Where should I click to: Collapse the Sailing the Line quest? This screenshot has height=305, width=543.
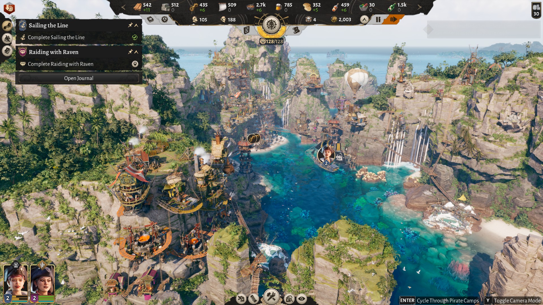point(136,25)
